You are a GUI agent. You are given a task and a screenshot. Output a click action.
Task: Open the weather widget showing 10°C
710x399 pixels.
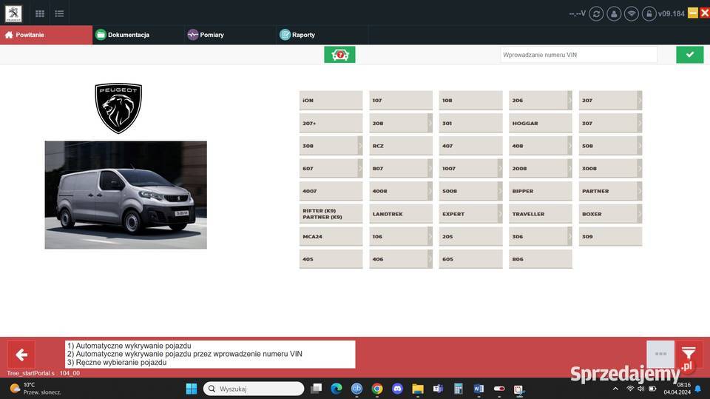pyautogui.click(x=35, y=389)
